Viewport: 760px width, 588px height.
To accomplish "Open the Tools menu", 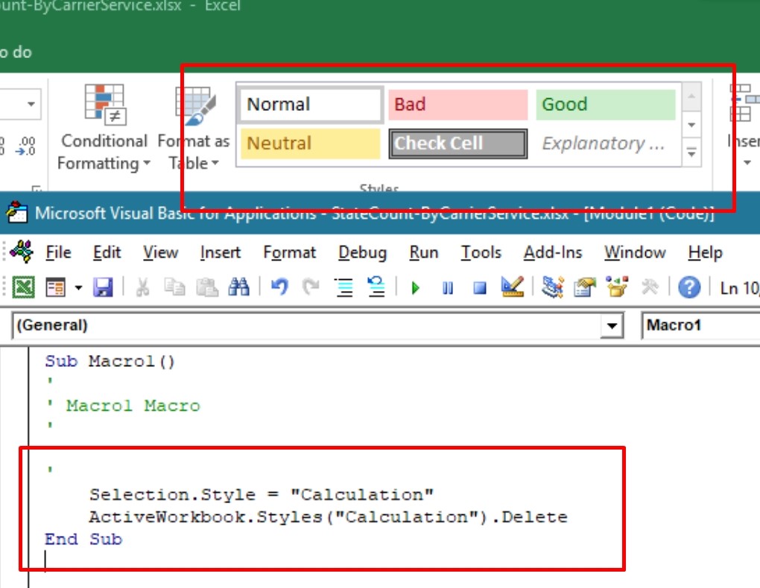I will click(x=481, y=253).
